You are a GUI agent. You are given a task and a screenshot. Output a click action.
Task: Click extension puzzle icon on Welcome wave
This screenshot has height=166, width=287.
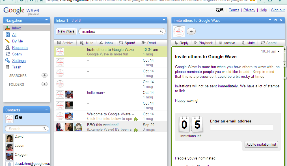tap(136, 119)
